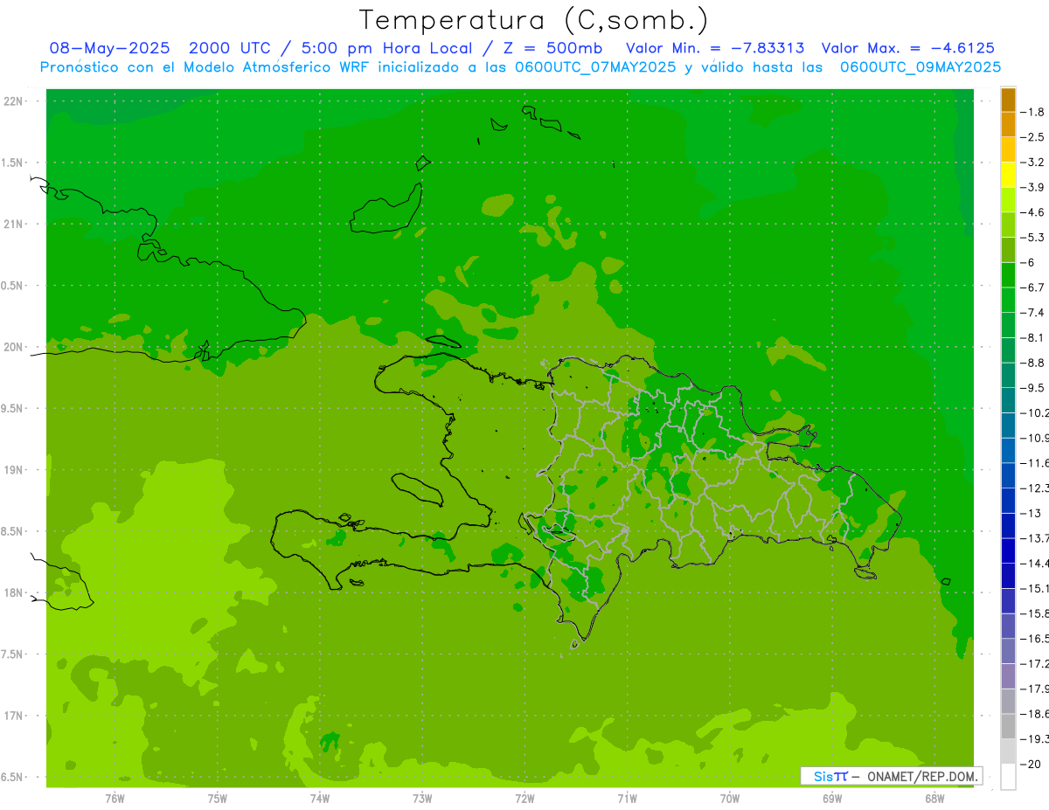Click the '-1.8' colorbar label
Image resolution: width=1049 pixels, height=810 pixels.
pyautogui.click(x=1032, y=112)
